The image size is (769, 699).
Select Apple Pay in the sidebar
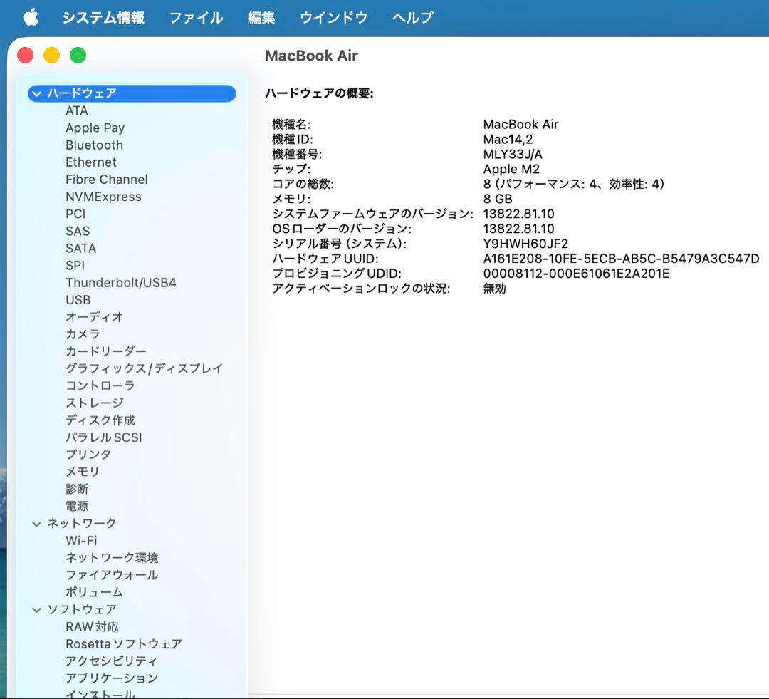(95, 128)
